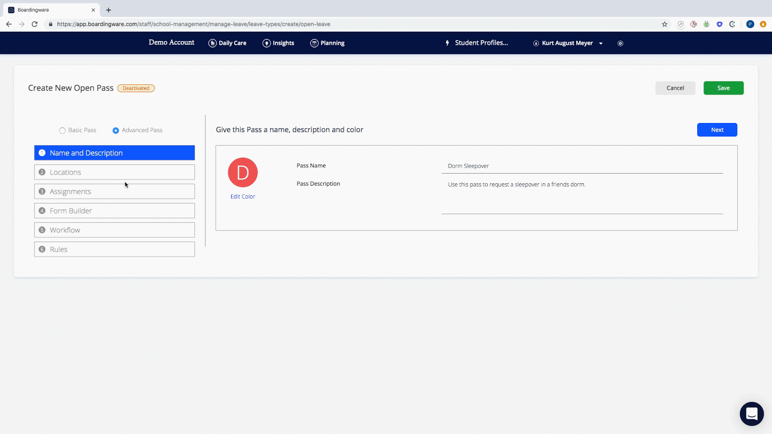Click the lightning bolt quick-search icon
This screenshot has height=434, width=772.
pos(447,43)
